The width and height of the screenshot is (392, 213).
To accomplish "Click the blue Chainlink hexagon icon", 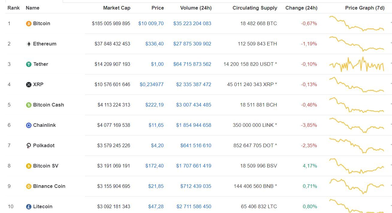I will (x=29, y=125).
